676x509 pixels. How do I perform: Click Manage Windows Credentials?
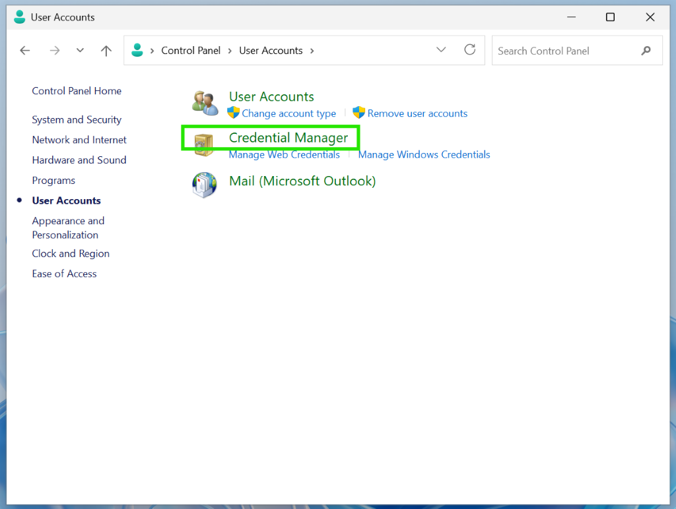point(424,154)
